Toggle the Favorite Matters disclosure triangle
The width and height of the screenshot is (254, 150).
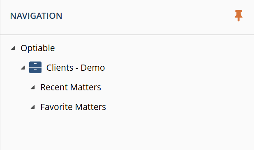point(33,107)
